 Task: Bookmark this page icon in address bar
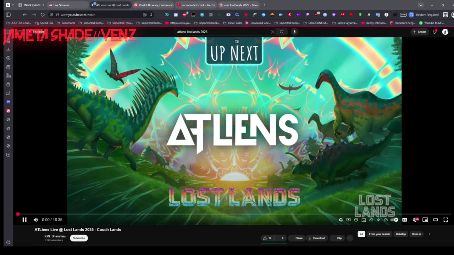[151, 15]
